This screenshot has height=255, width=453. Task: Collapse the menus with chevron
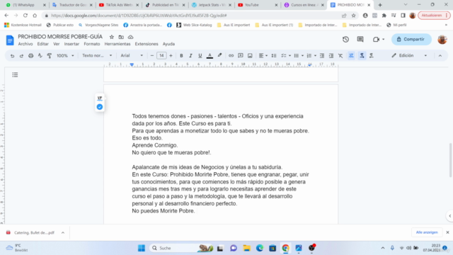click(440, 55)
